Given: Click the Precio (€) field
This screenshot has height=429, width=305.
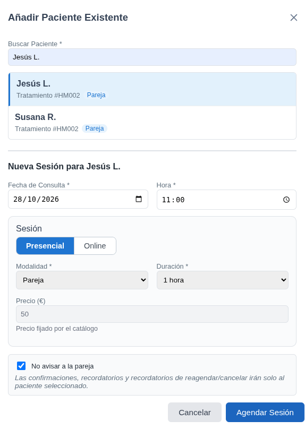Looking at the screenshot, I should [152, 314].
